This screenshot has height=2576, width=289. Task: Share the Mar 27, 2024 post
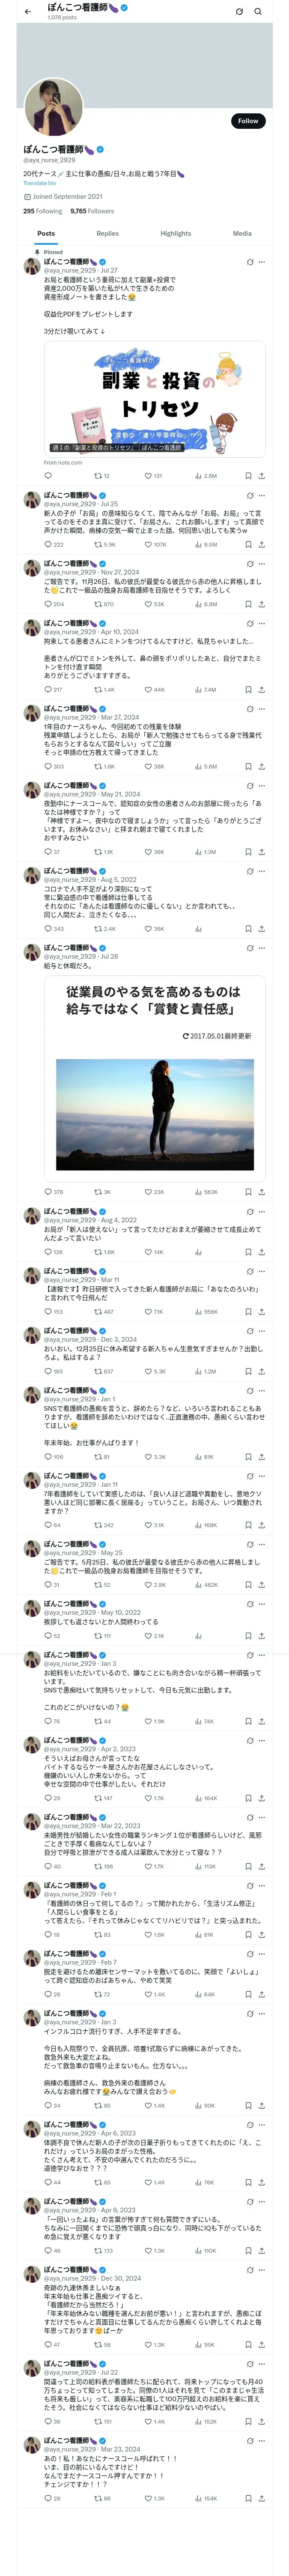coord(261,767)
